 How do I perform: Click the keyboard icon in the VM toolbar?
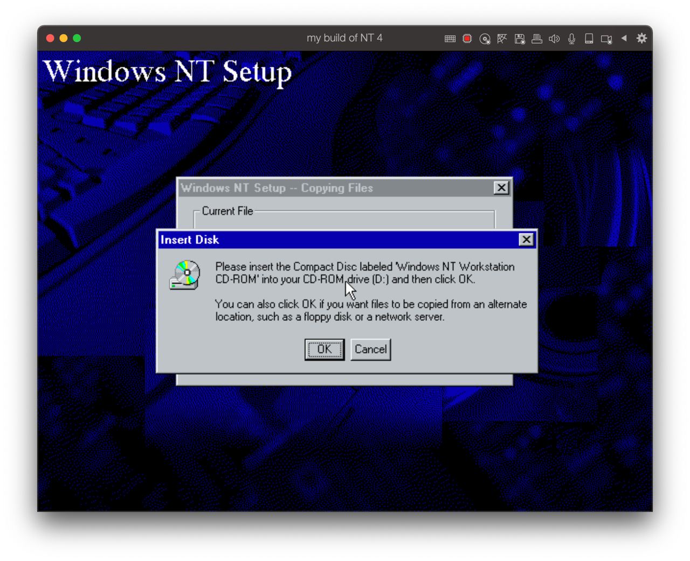point(450,39)
